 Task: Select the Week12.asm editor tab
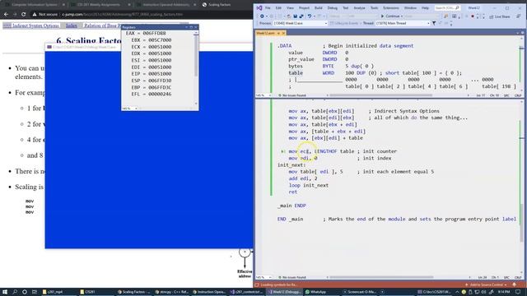click(x=266, y=33)
